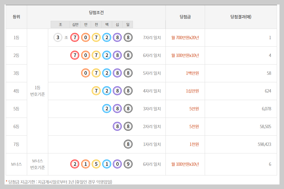Click the white group ball 3 in 1등 row
284x189 pixels.
[x=58, y=37]
